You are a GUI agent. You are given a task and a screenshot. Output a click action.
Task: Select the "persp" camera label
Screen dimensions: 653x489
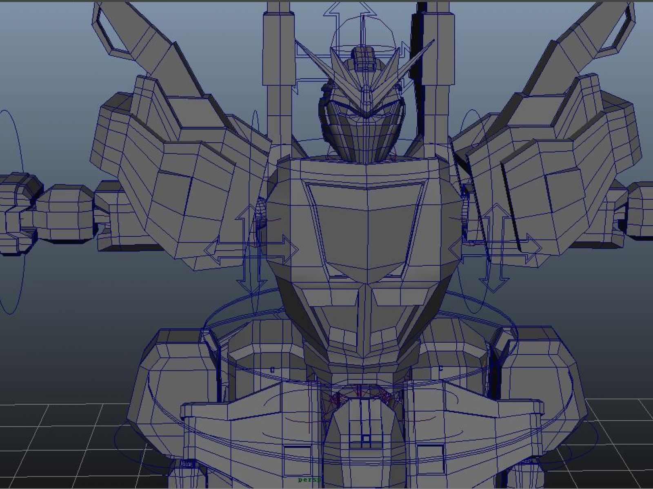click(x=310, y=480)
